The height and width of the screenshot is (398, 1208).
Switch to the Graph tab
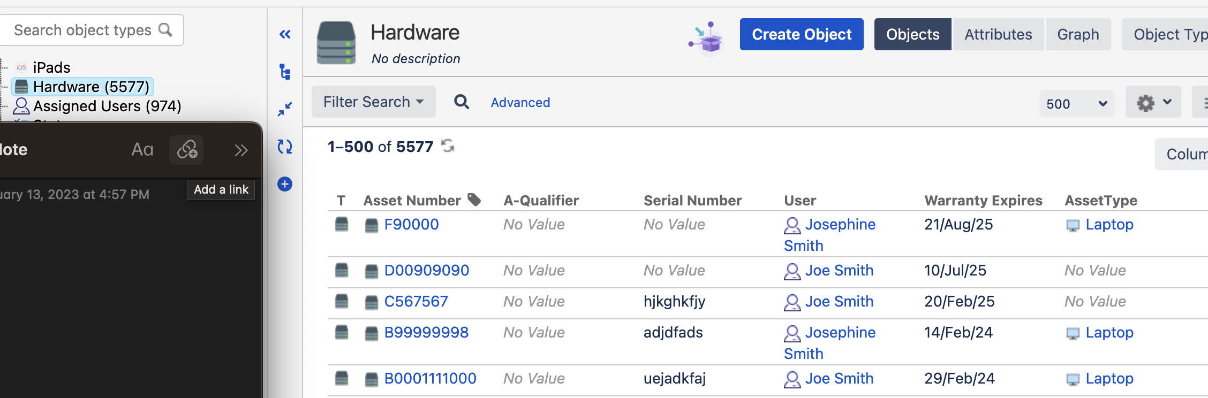tap(1078, 34)
